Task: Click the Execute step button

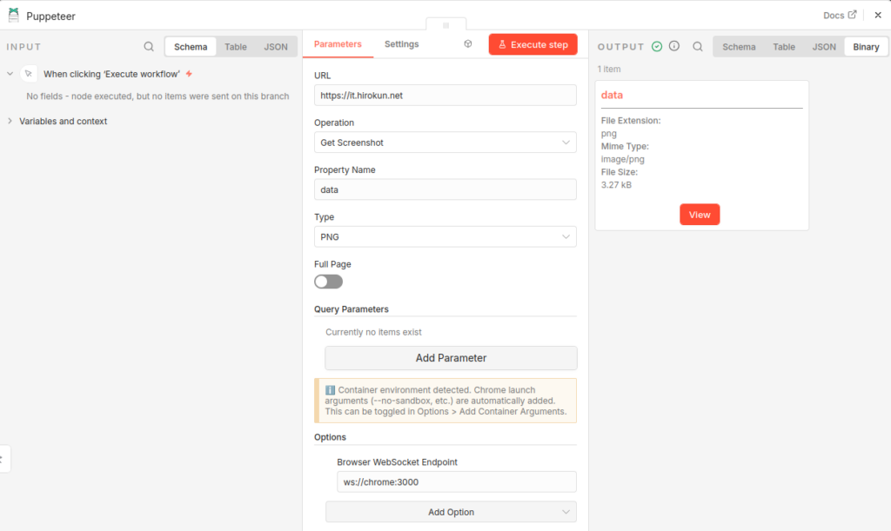Action: [x=533, y=44]
